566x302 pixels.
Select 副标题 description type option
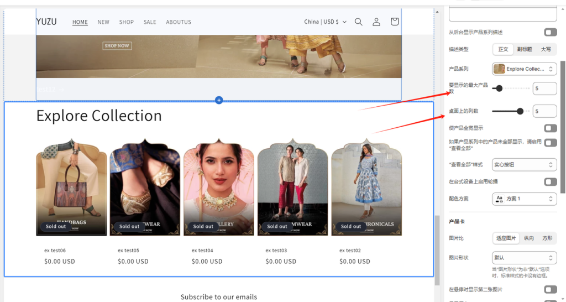click(x=525, y=49)
